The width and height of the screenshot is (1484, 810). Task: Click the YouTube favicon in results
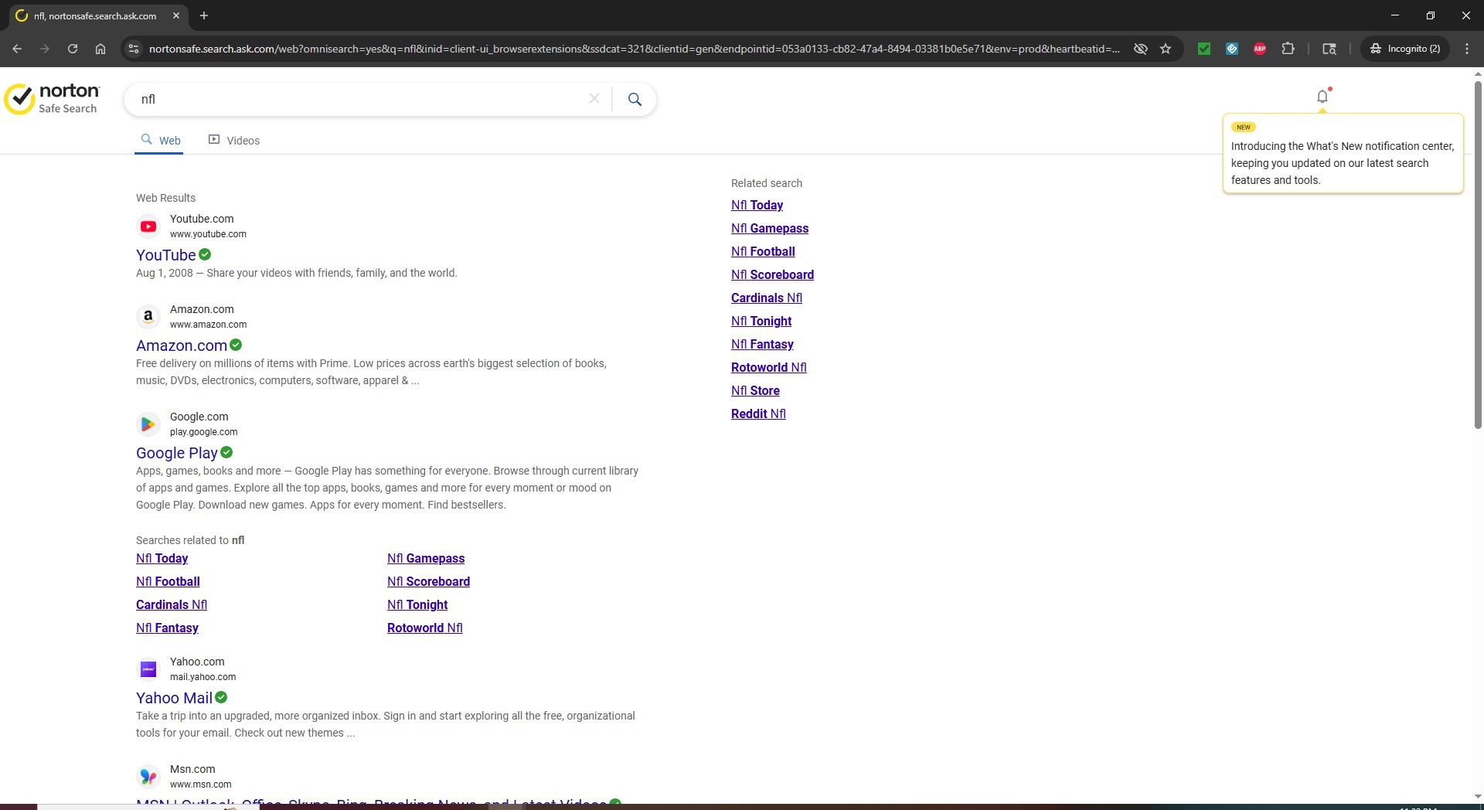tap(148, 226)
